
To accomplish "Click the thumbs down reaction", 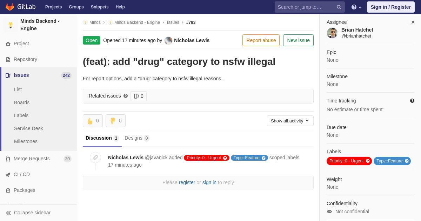I will pos(115,121).
